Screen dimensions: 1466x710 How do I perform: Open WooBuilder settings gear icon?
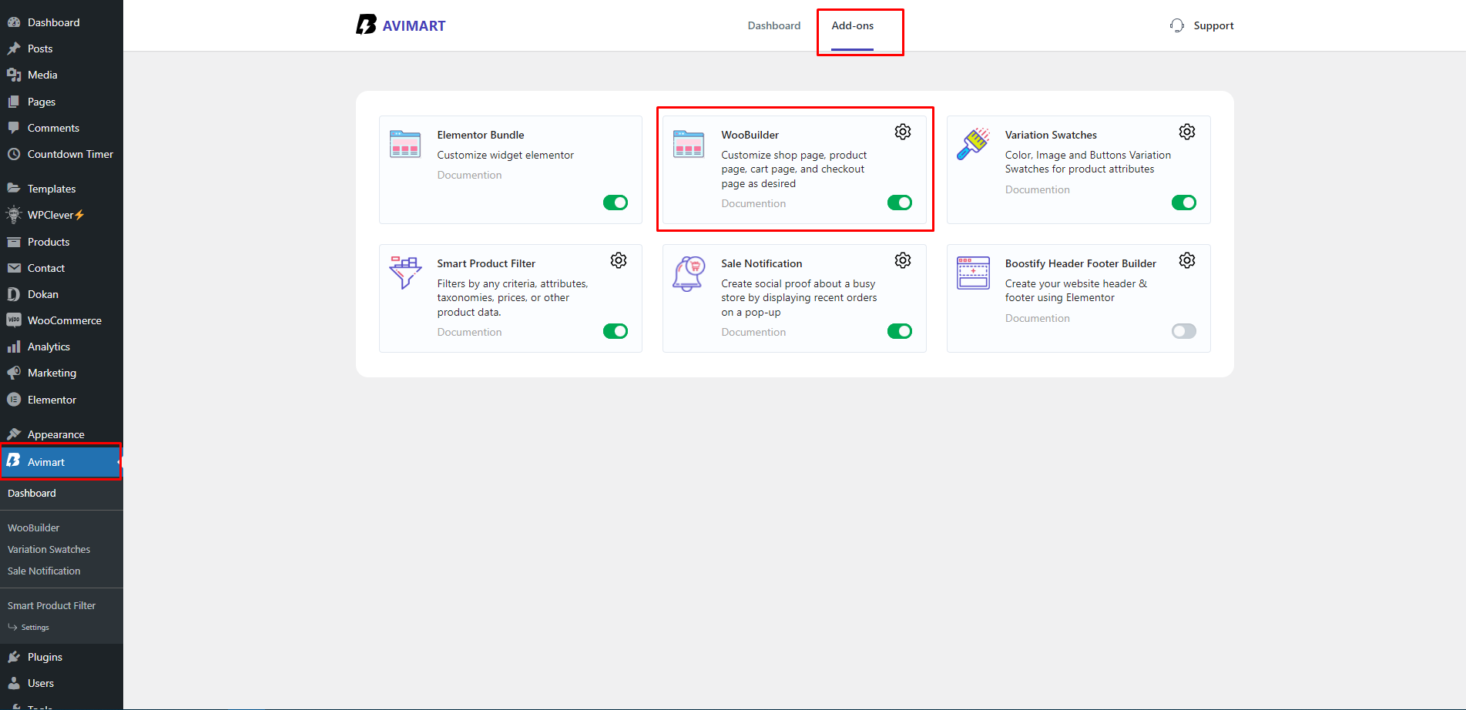(x=903, y=132)
